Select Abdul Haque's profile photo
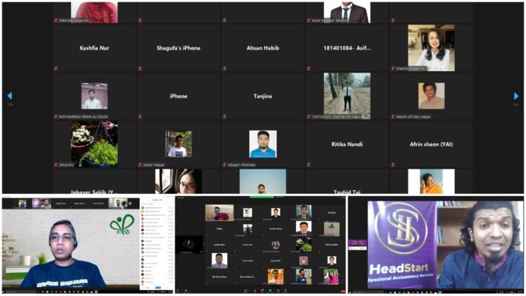The height and width of the screenshot is (296, 526). [179, 144]
